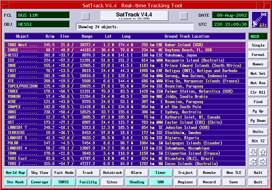272x190 pixels.
Task: Select the TDRS Z row
Action: tap(125, 164)
